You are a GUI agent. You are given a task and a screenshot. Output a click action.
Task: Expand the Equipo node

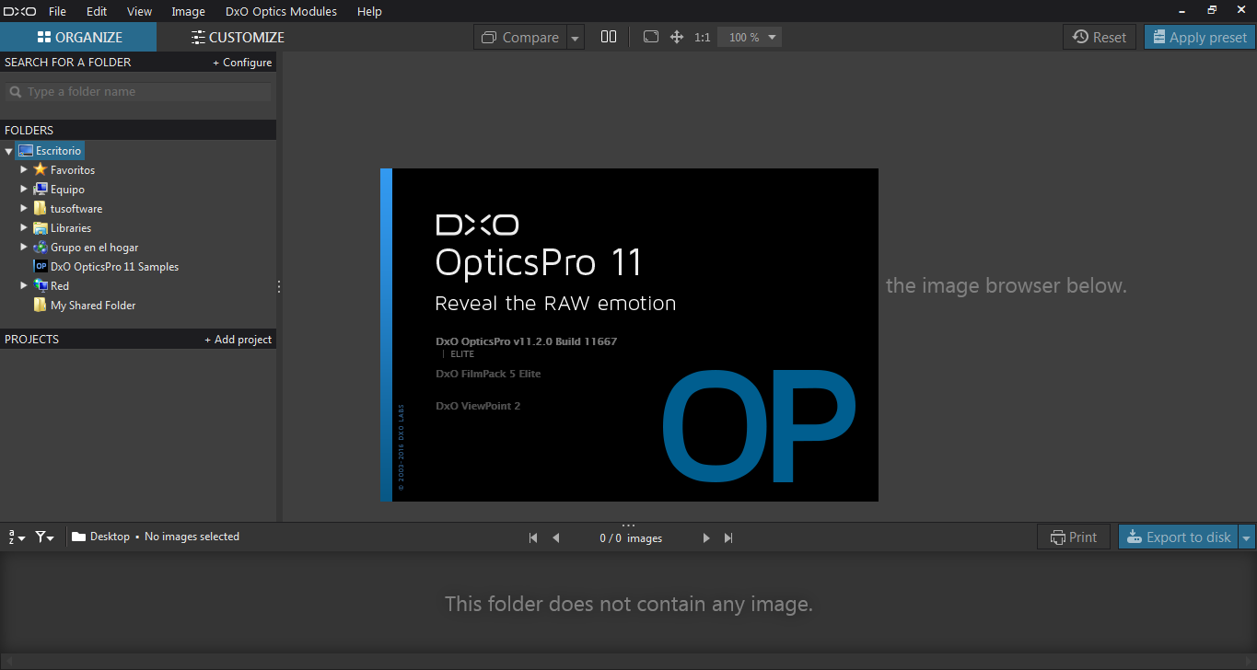pos(24,190)
